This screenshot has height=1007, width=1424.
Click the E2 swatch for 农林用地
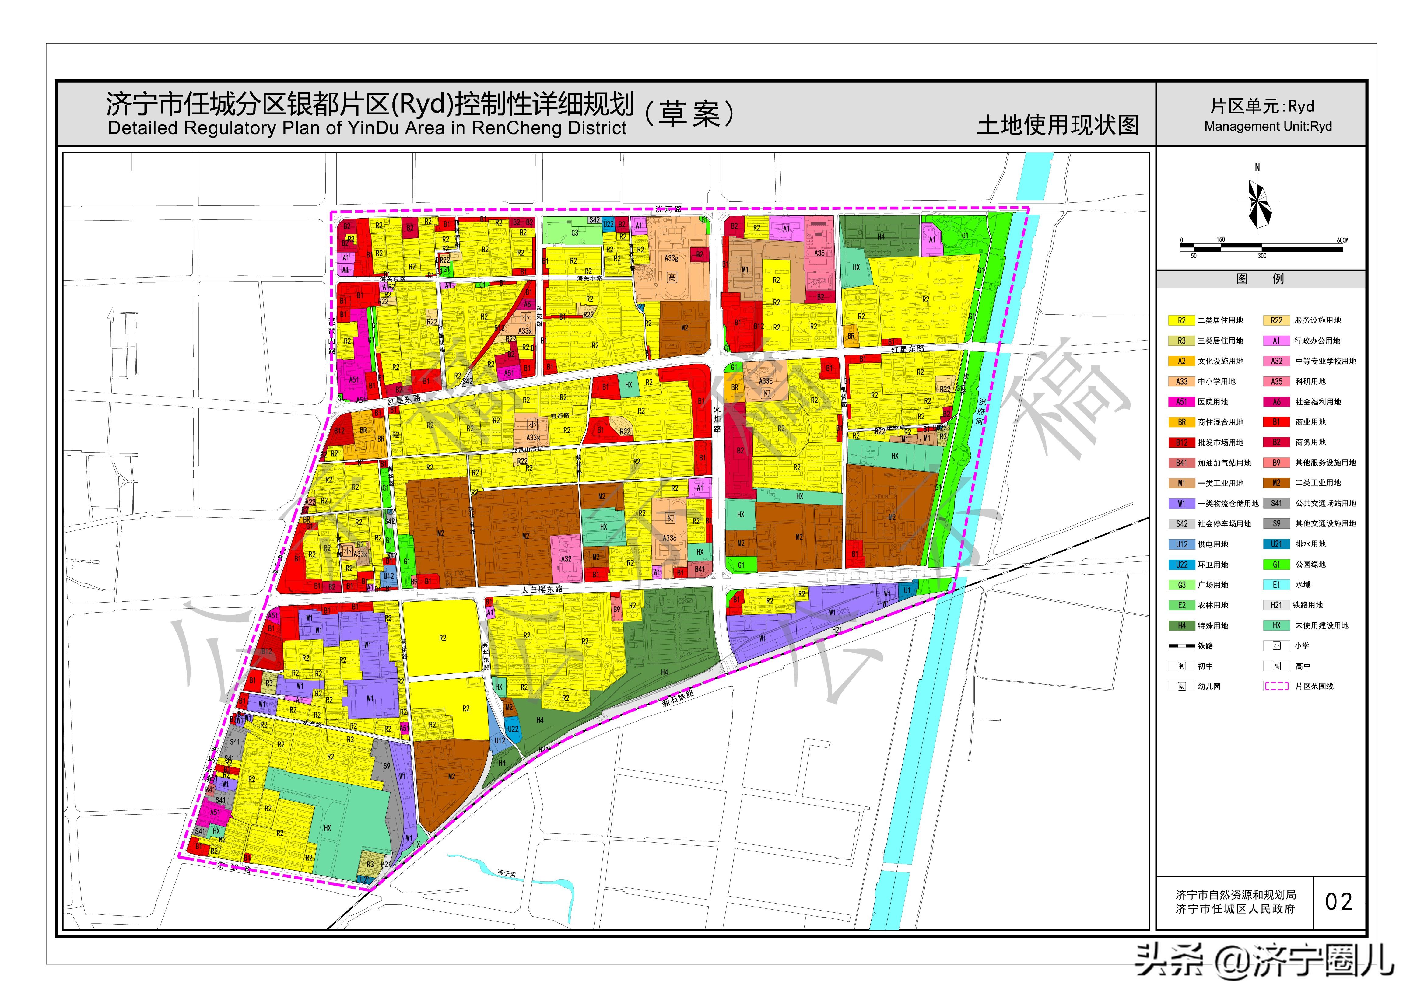(1181, 605)
